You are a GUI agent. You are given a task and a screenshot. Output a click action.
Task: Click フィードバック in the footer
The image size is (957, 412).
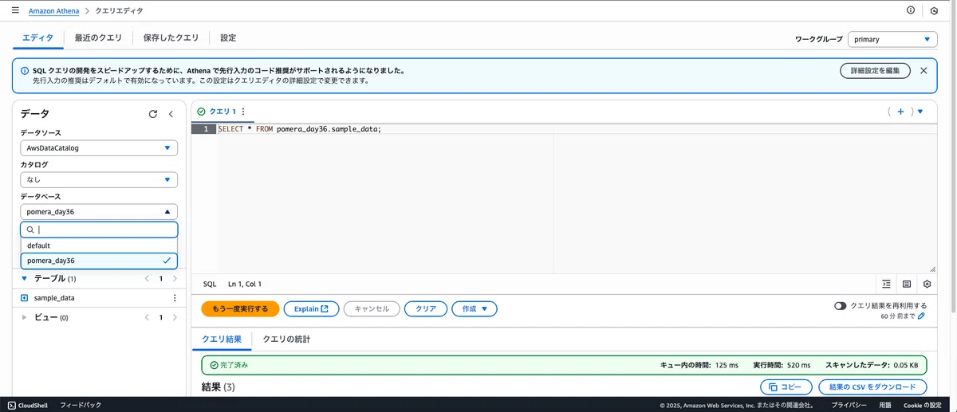(81, 405)
